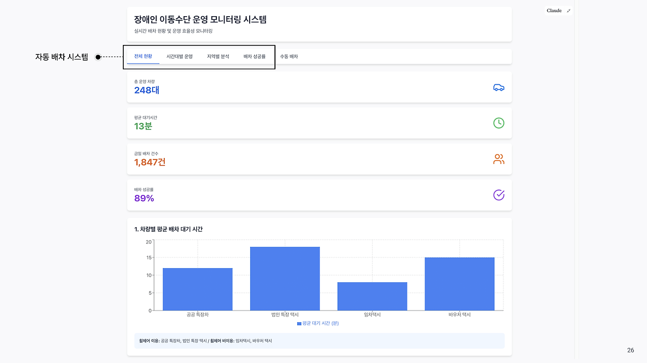
Task: Click the 총 운영 차량 label
Action: point(144,81)
